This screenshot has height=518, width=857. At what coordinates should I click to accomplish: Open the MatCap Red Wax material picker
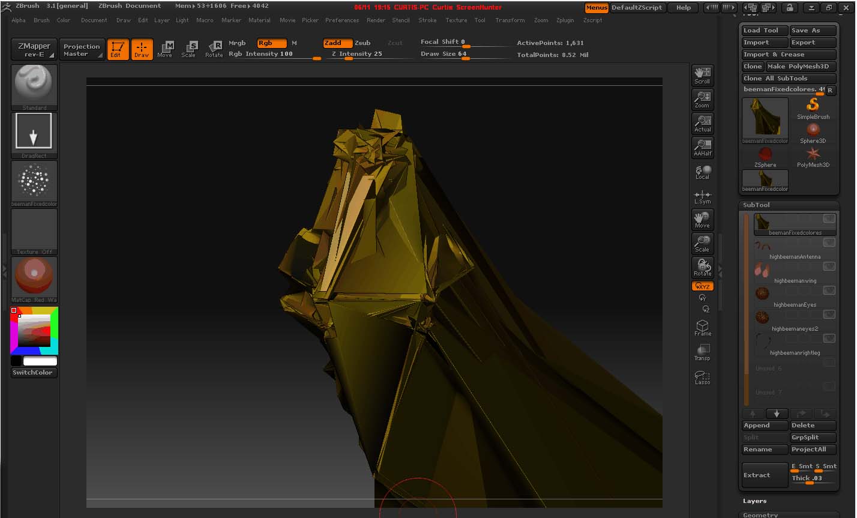click(x=34, y=280)
